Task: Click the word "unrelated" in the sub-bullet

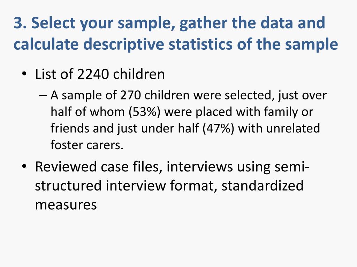Action: tap(293, 128)
